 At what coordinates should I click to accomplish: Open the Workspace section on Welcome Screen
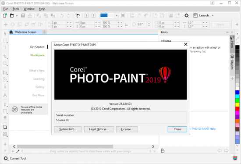[37, 55]
